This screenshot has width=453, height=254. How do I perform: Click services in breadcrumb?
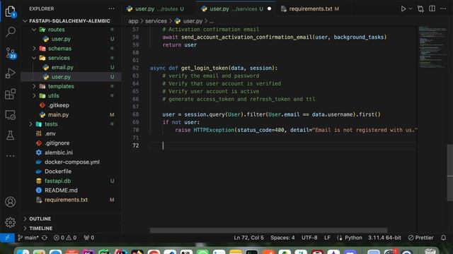coord(156,21)
